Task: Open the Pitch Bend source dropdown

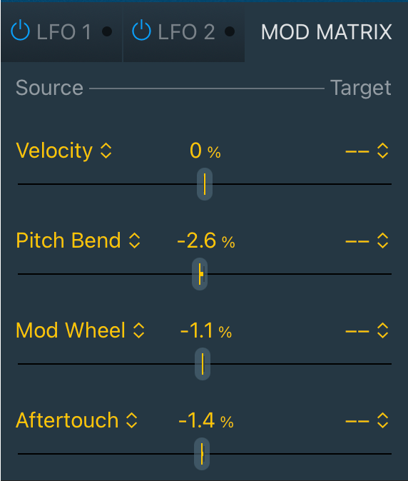Action: coord(78,241)
